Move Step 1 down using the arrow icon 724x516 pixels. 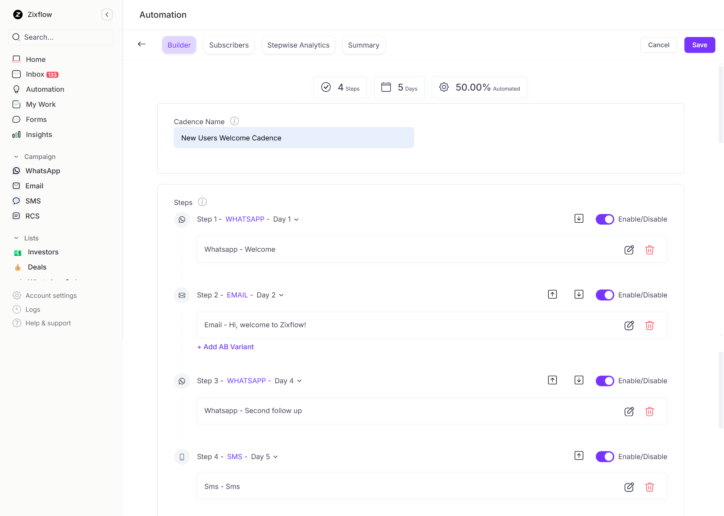579,219
